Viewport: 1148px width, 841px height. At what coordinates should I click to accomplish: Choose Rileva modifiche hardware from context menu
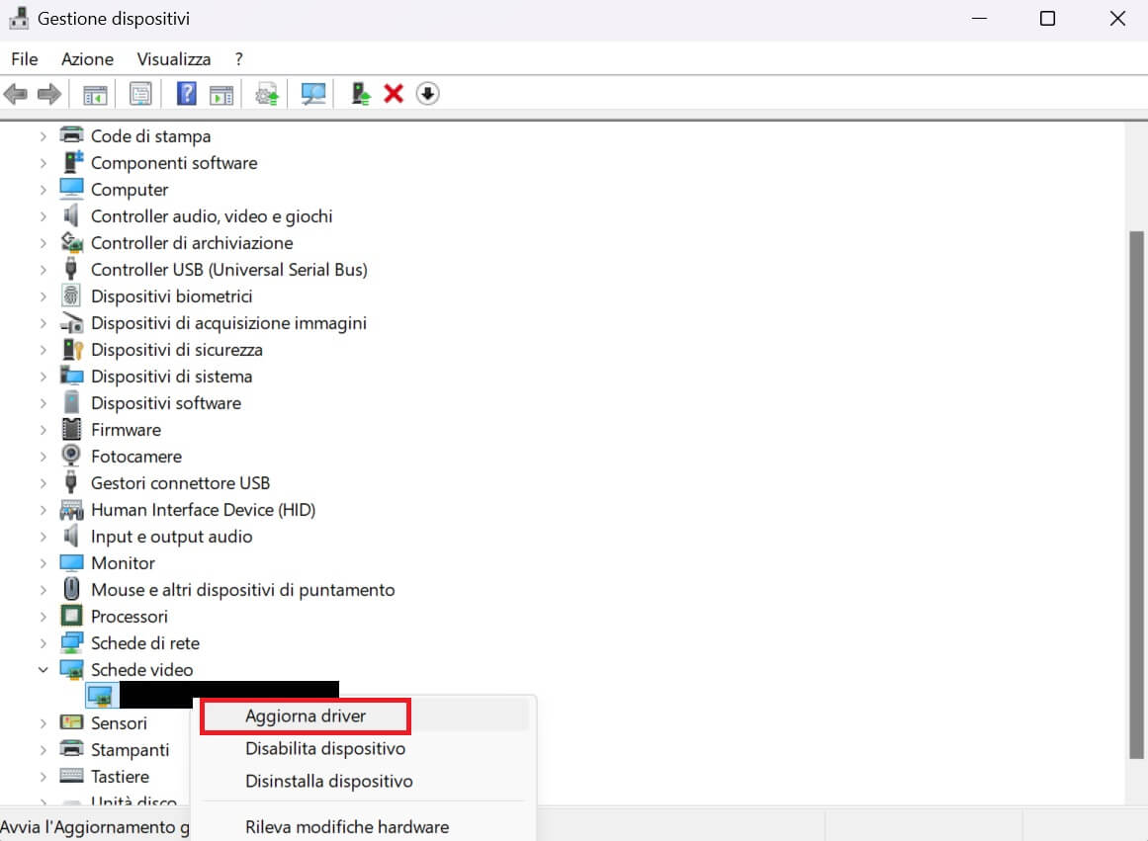point(347,826)
